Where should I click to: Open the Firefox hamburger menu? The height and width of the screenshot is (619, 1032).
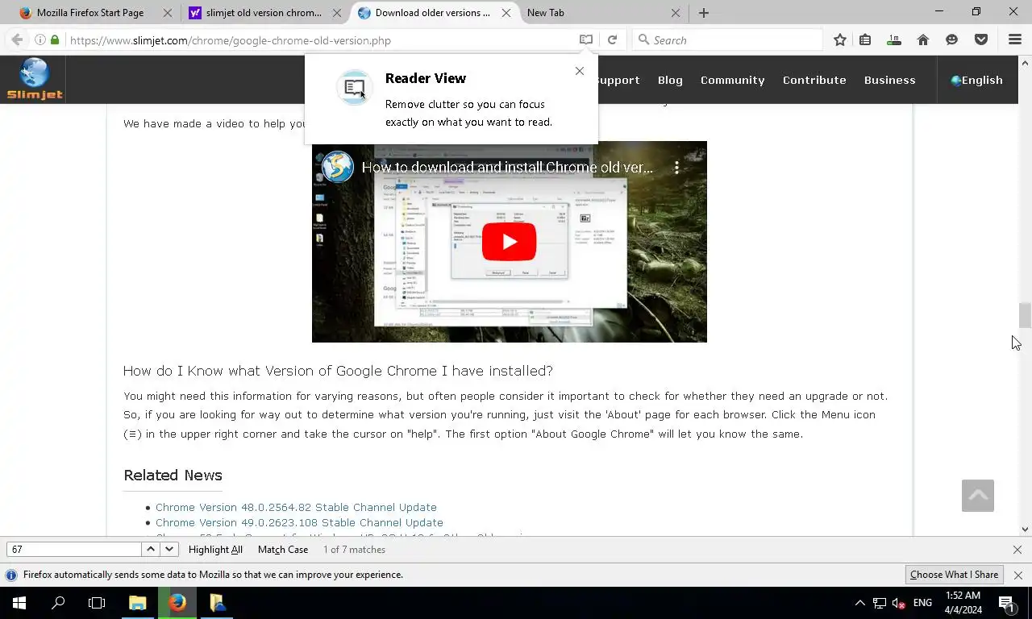coord(1015,39)
